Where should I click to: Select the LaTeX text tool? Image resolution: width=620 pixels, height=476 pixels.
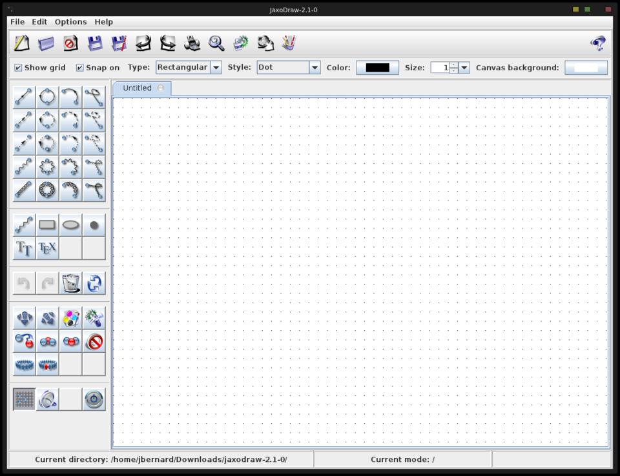point(47,248)
